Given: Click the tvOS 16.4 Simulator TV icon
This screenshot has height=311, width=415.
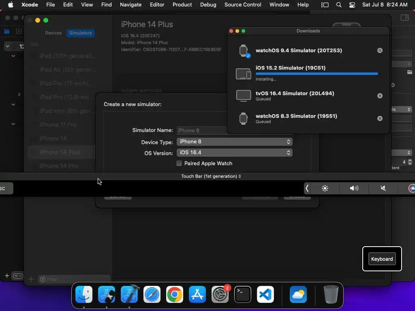Looking at the screenshot, I should coord(244,96).
